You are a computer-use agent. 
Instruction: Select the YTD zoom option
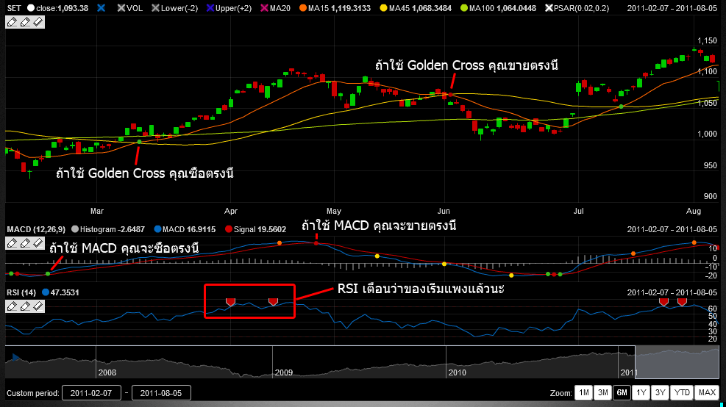pos(683,392)
